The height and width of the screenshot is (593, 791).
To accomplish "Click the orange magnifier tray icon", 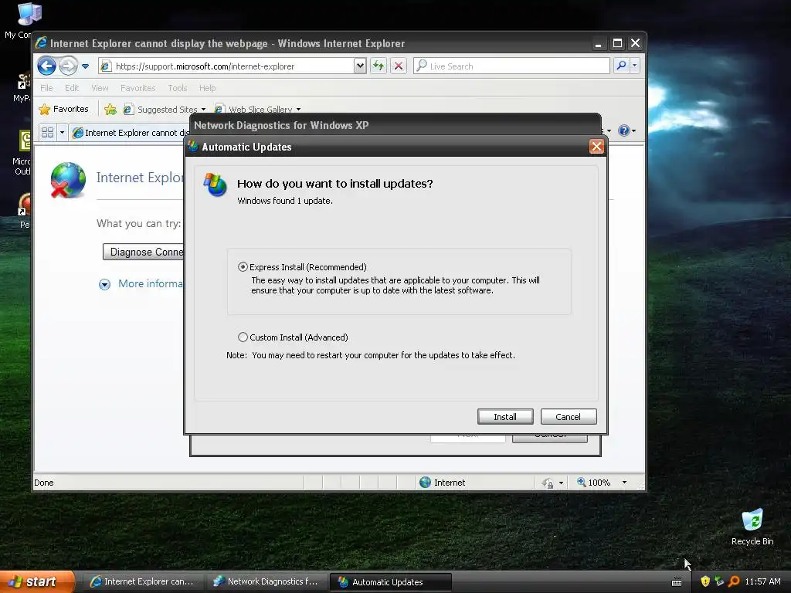I will click(x=734, y=581).
